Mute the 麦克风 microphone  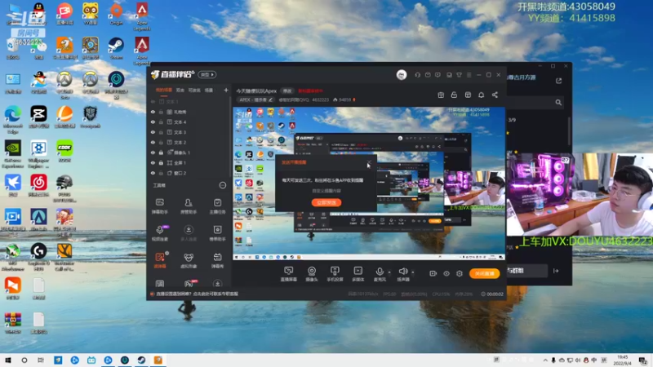click(380, 274)
